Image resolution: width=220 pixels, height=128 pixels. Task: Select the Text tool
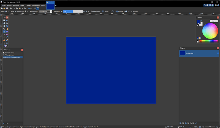[x=4, y=43]
